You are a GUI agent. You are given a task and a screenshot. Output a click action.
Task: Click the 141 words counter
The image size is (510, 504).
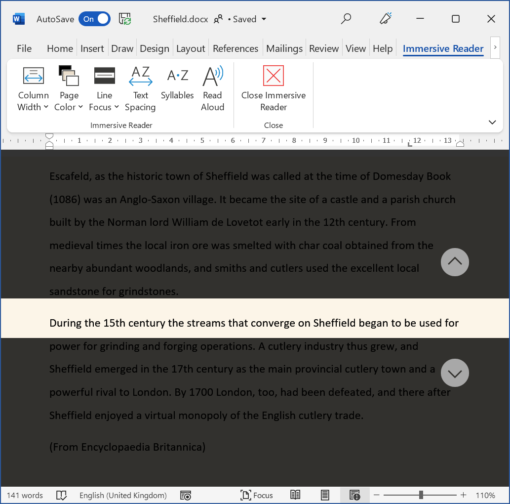25,495
